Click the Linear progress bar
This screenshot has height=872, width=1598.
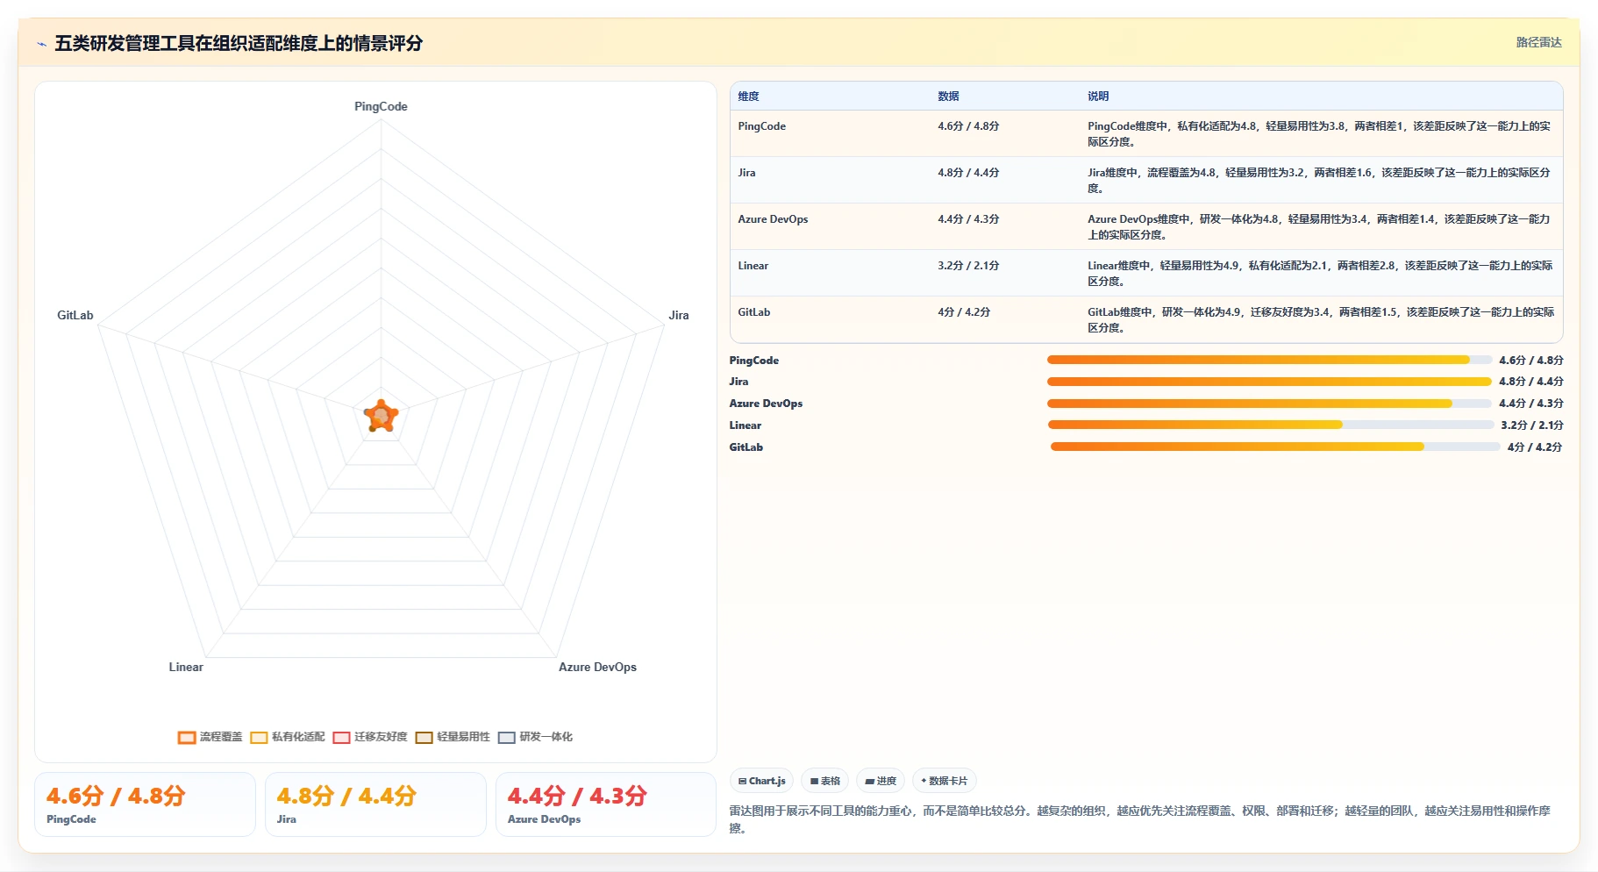[x=1271, y=425]
